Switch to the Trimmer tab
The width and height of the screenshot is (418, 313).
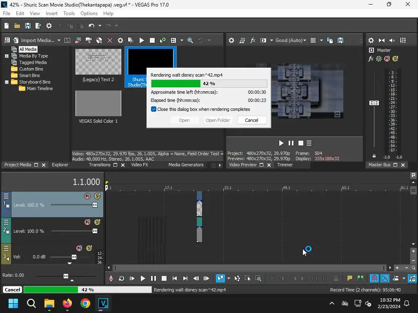point(285,165)
